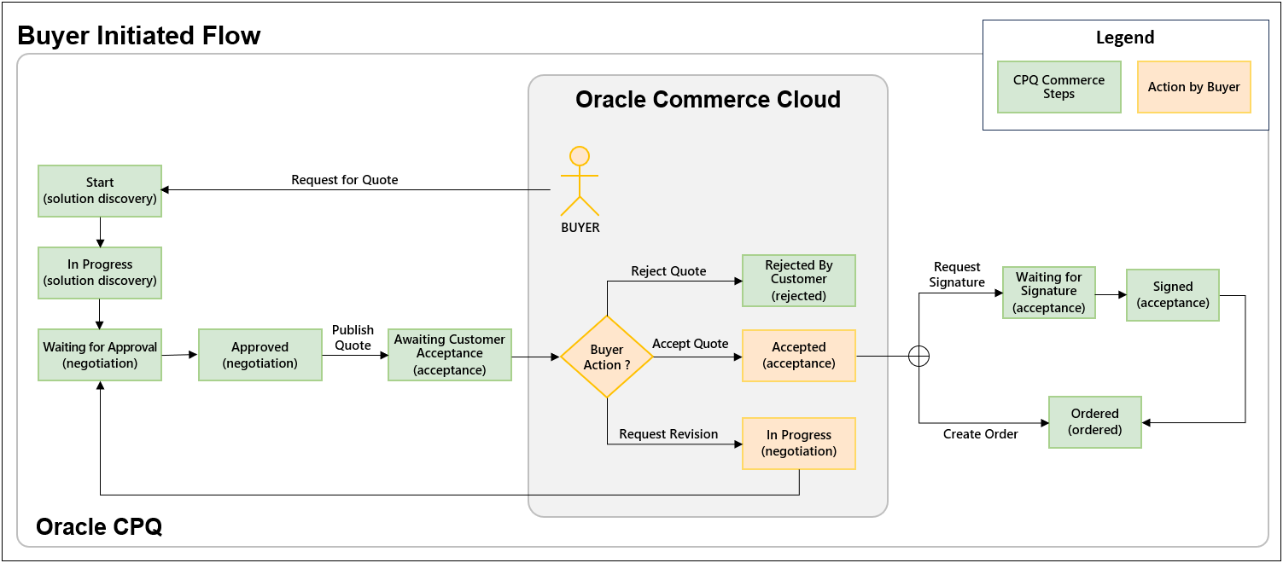Select the Start (solution discovery) box
1283x563 pixels.
point(100,190)
